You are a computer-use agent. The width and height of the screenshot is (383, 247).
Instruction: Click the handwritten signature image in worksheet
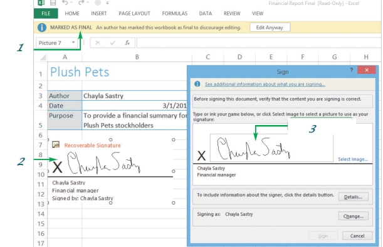[x=103, y=163]
